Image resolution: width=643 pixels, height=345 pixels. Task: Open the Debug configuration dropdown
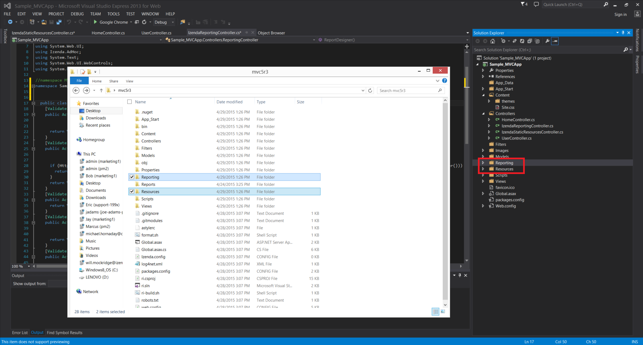[173, 22]
